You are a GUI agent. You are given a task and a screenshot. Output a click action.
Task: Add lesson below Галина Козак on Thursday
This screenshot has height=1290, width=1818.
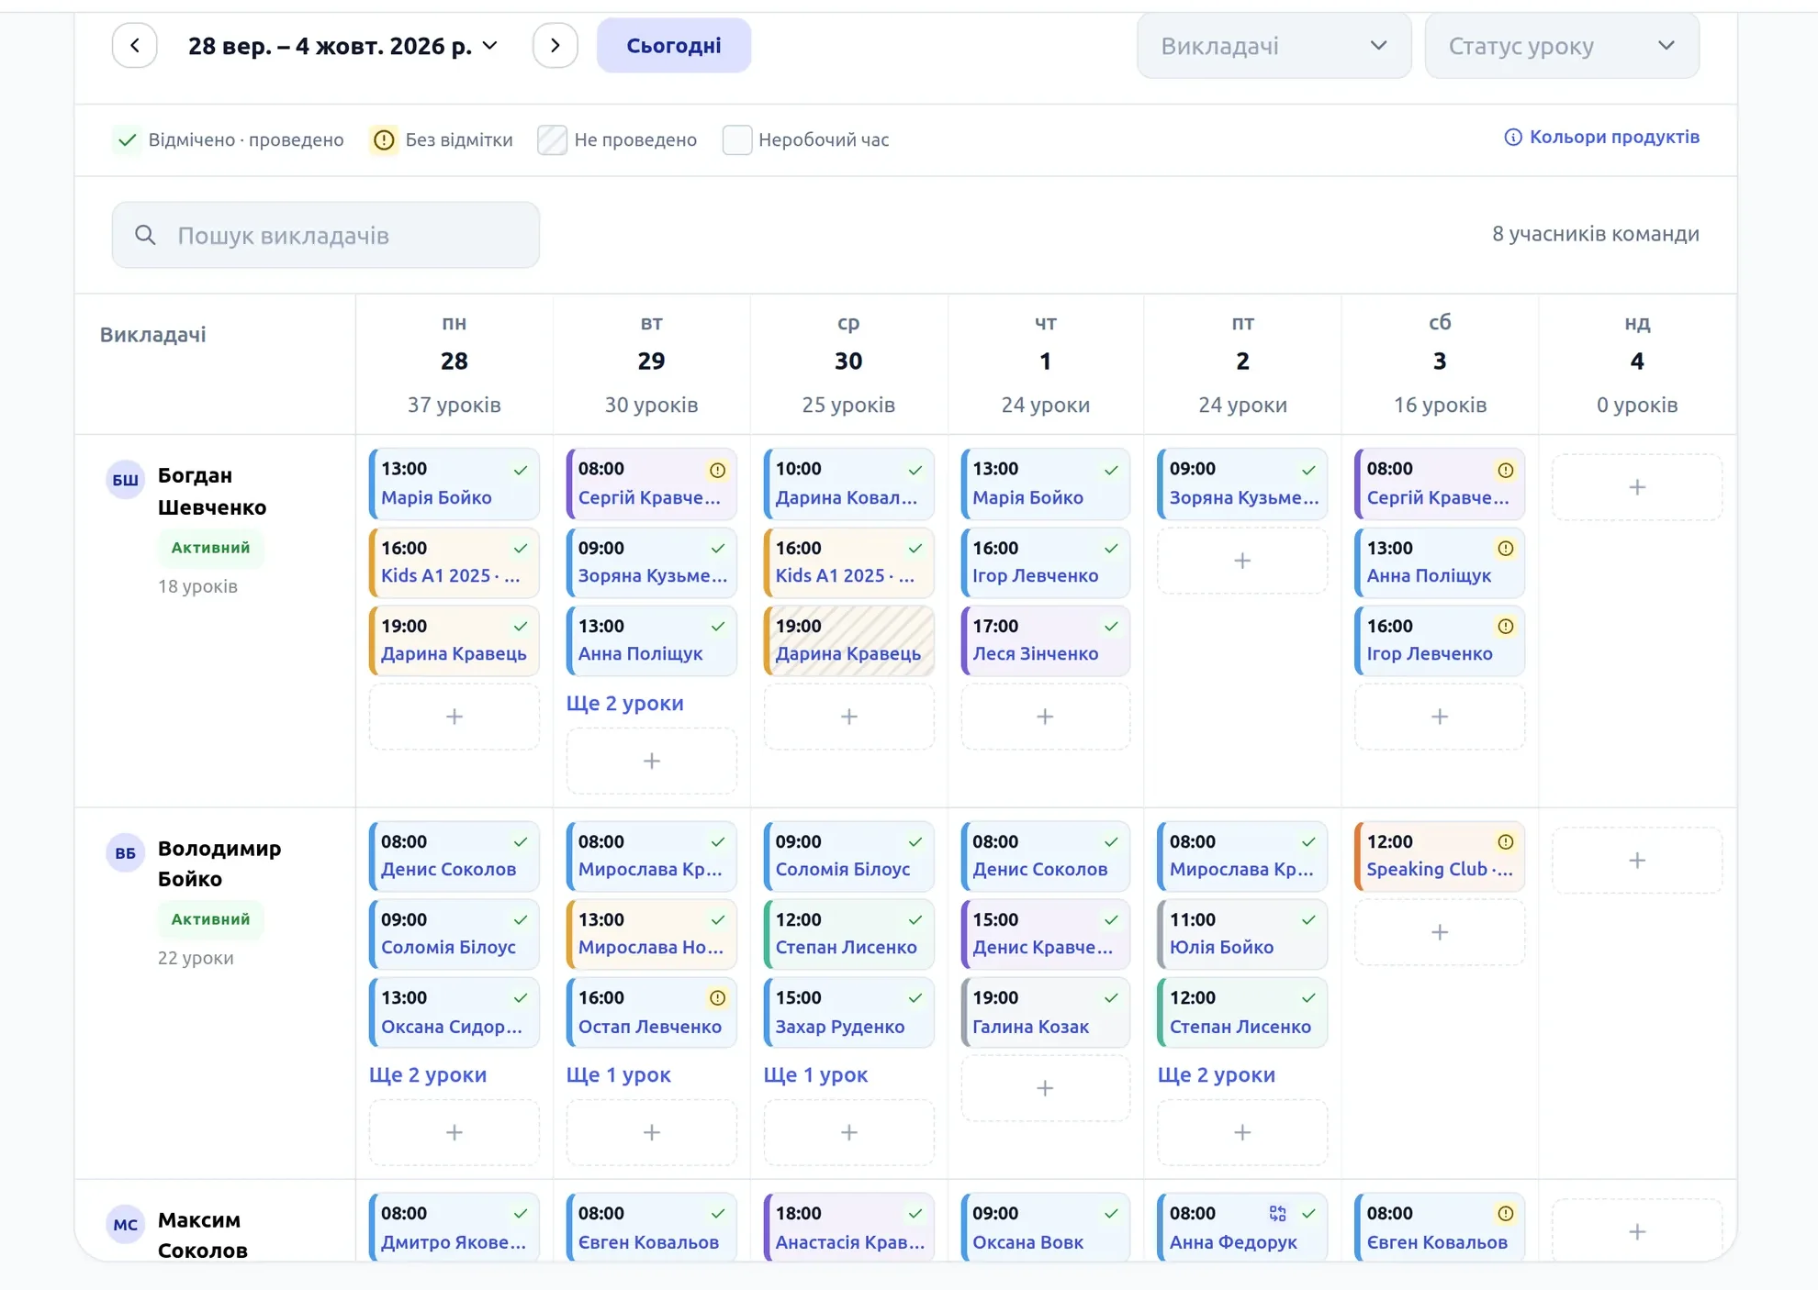[1044, 1088]
